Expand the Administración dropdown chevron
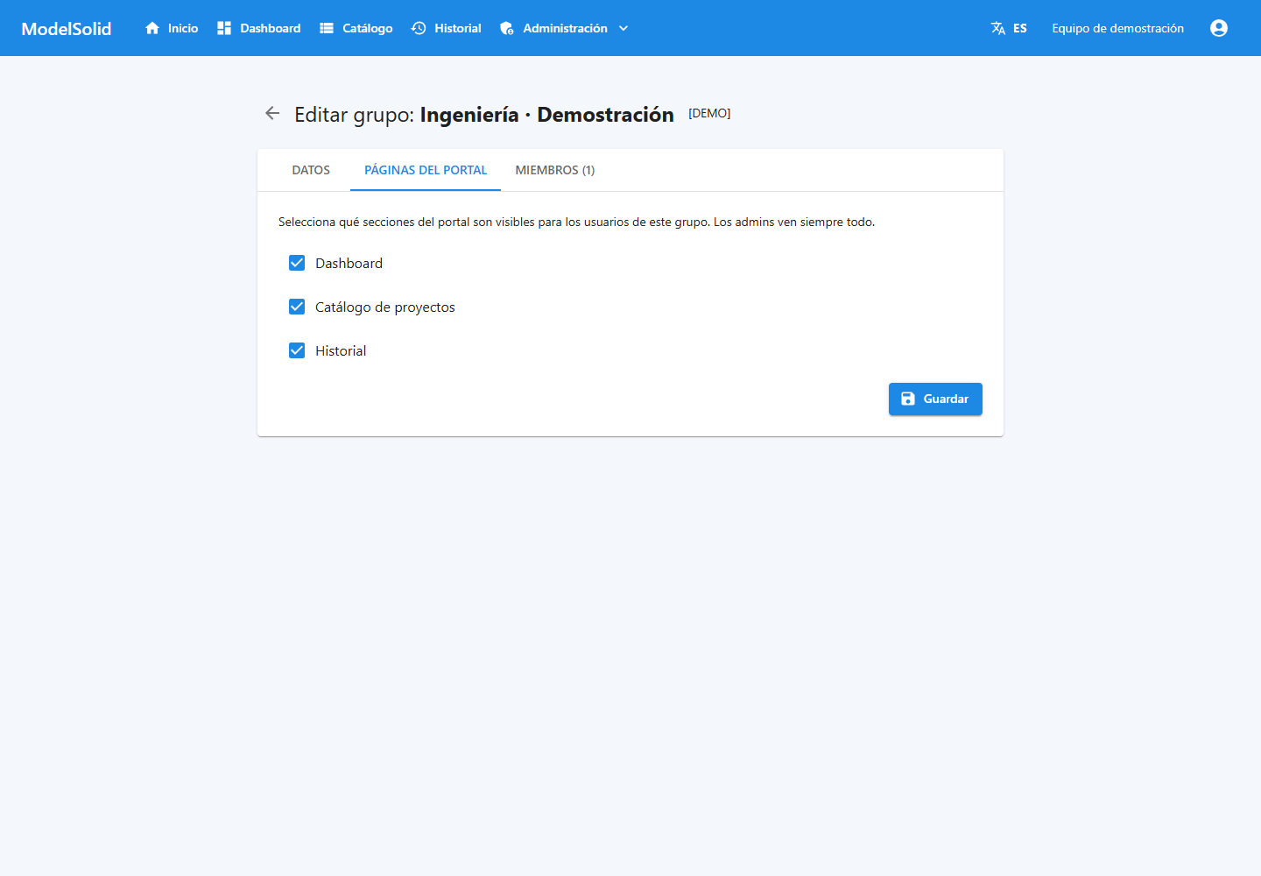 coord(623,28)
